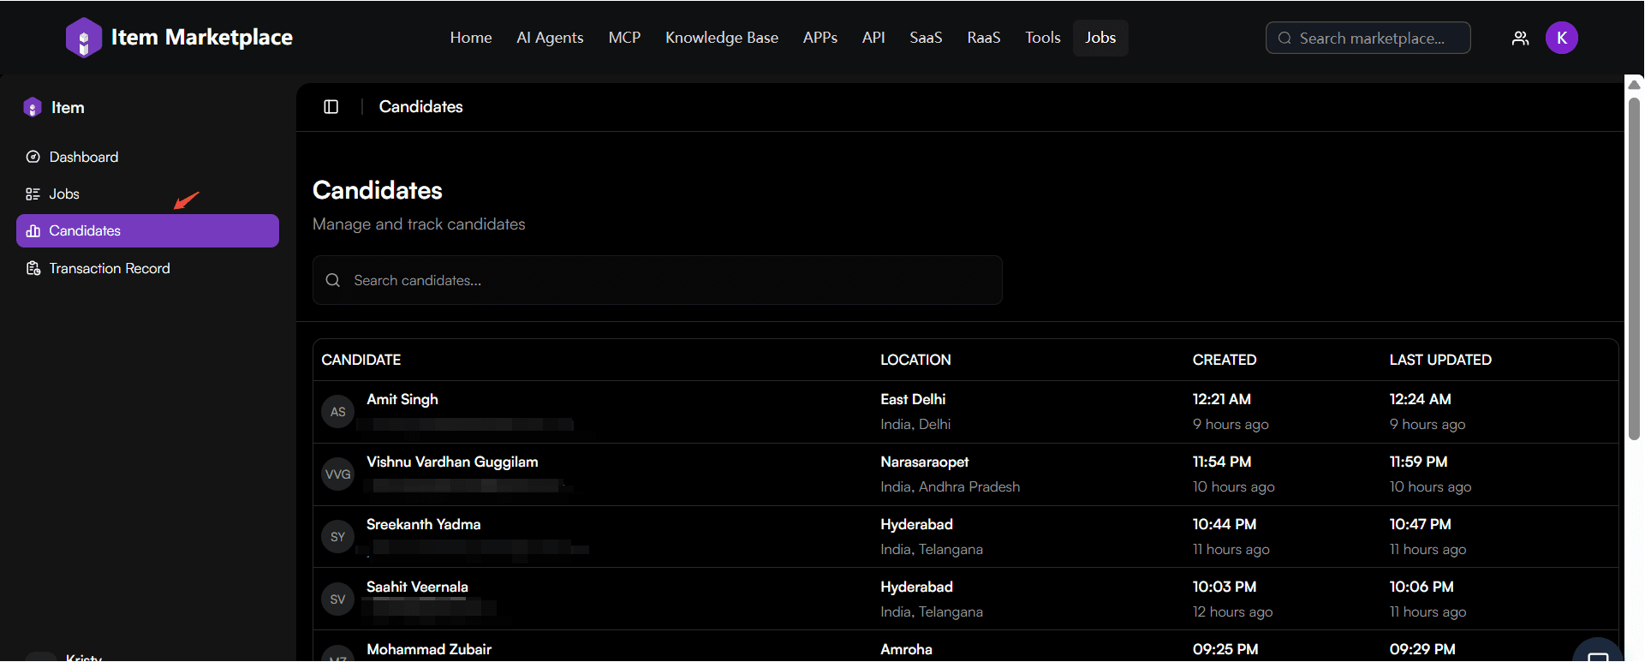Click the AS avatar for Amit Singh

tap(337, 412)
